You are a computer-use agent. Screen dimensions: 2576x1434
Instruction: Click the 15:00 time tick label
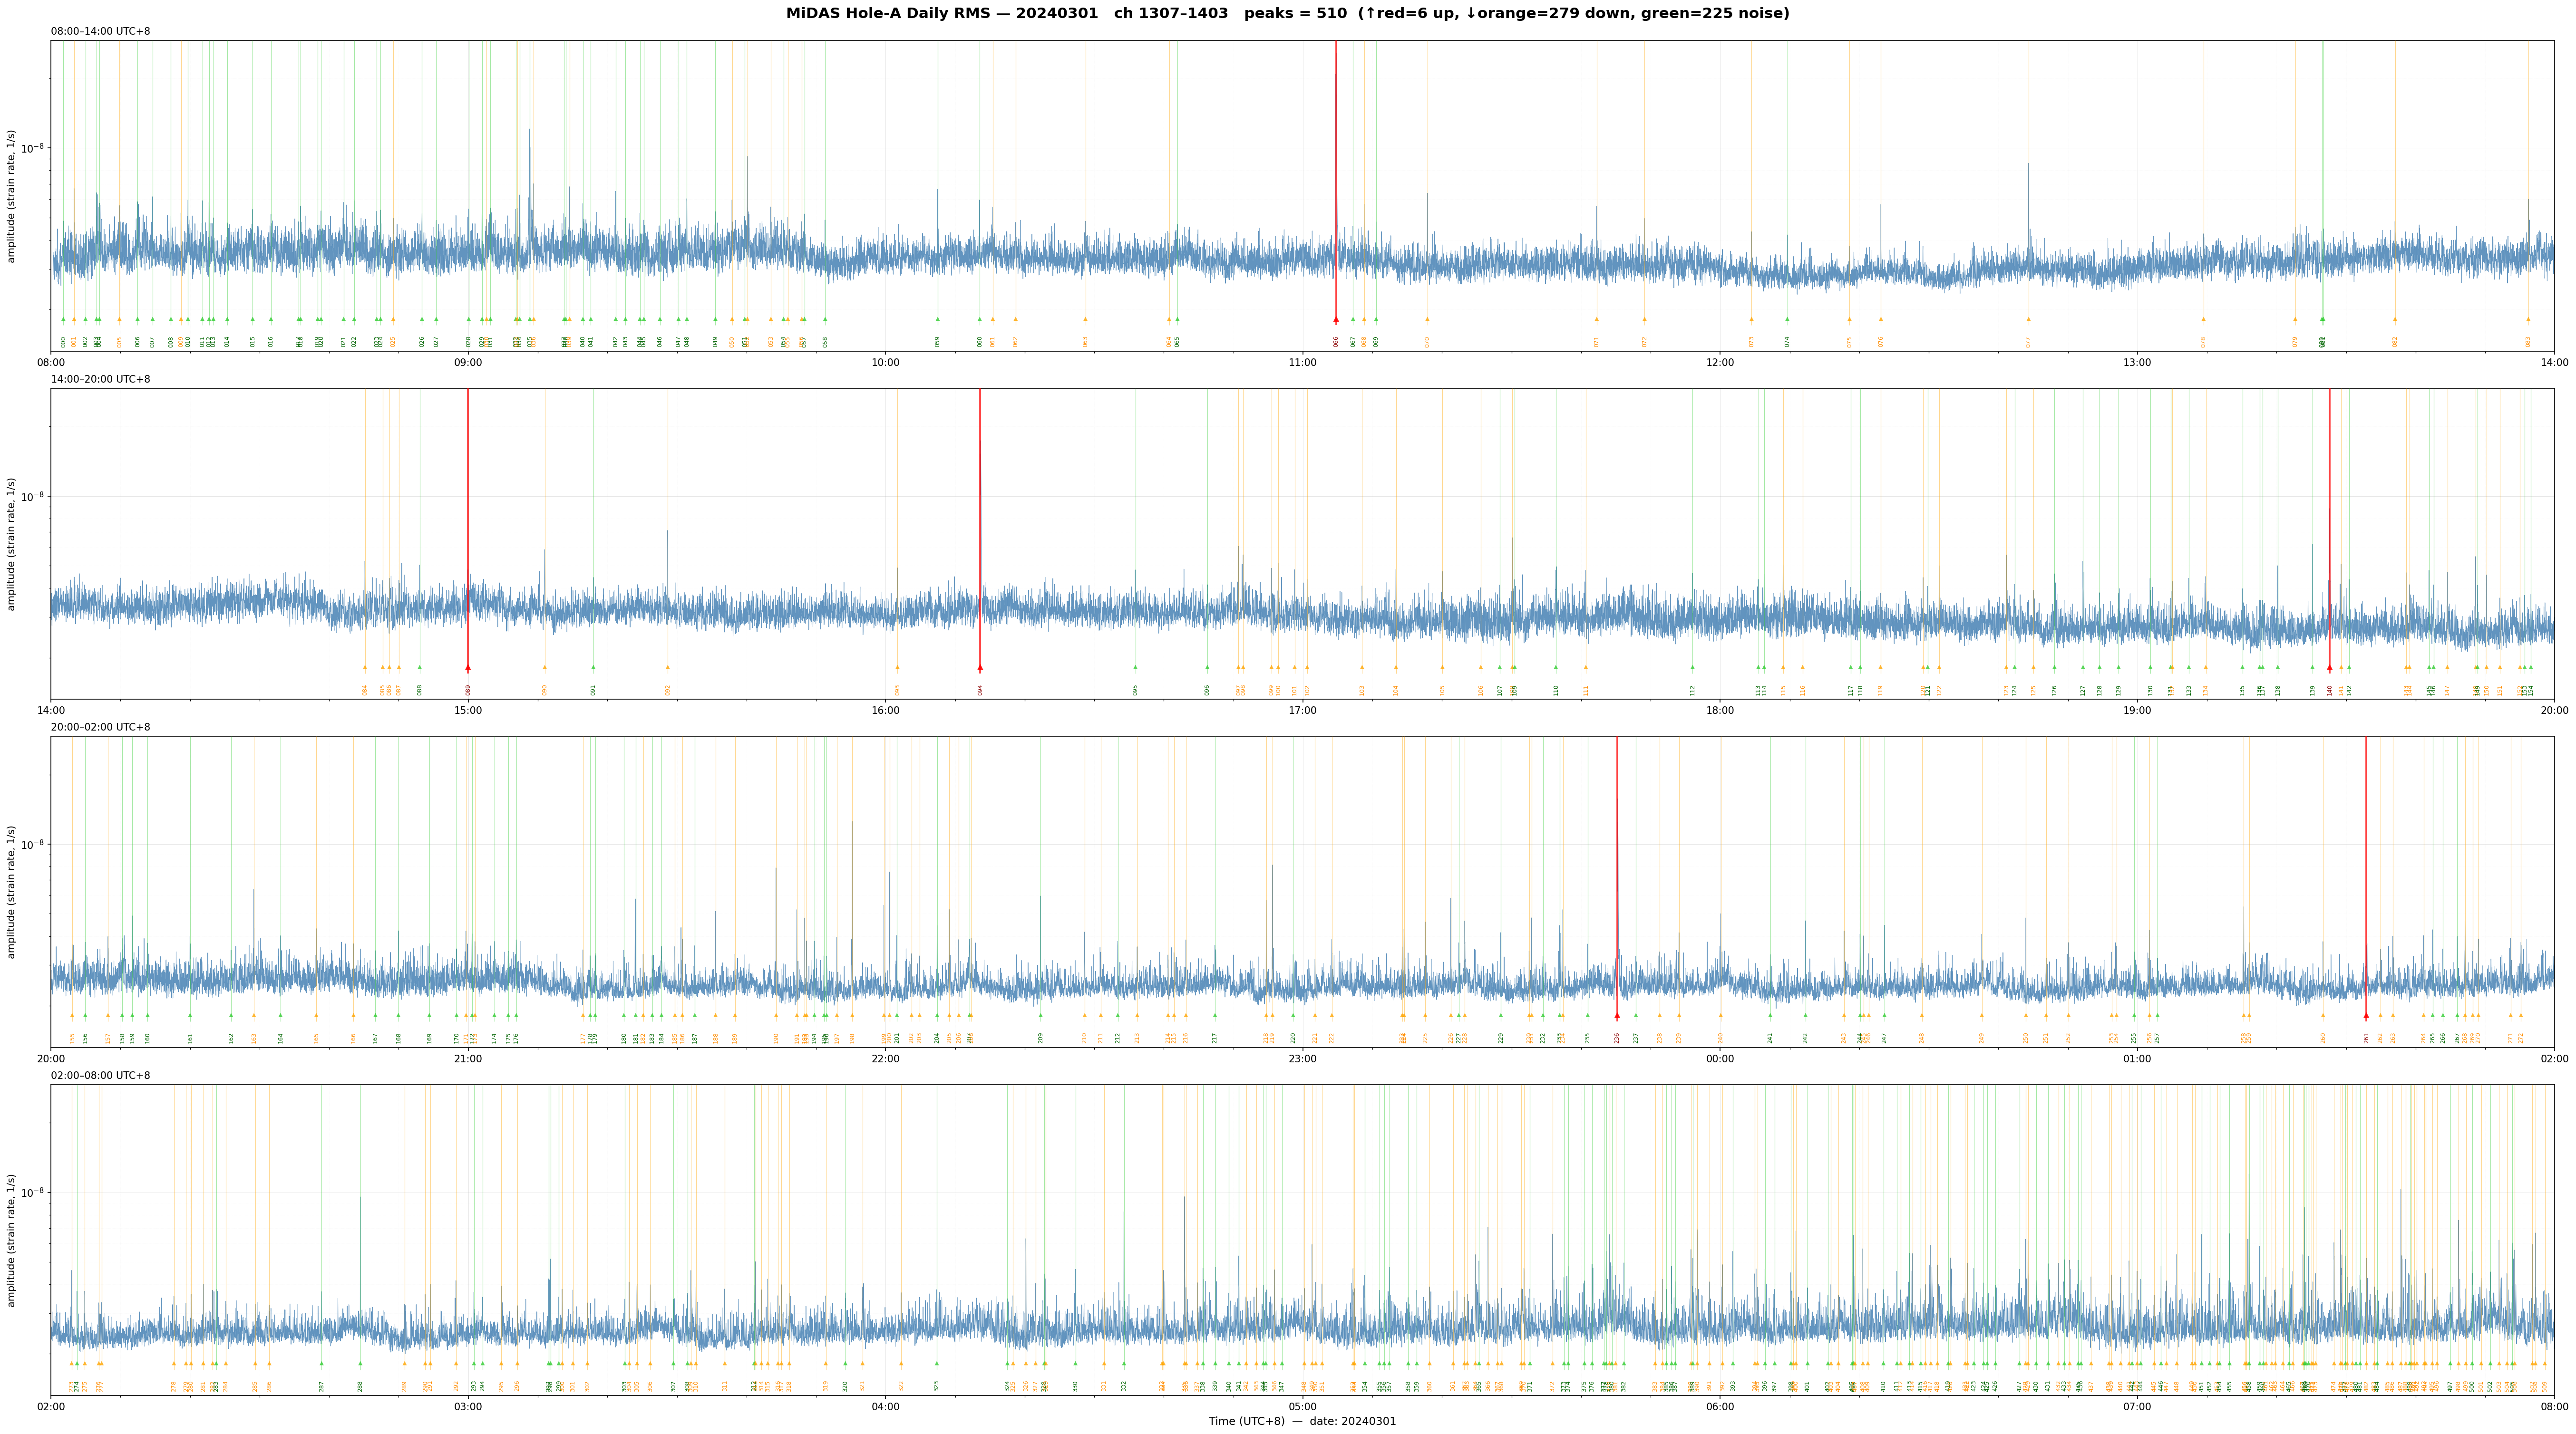(468, 711)
